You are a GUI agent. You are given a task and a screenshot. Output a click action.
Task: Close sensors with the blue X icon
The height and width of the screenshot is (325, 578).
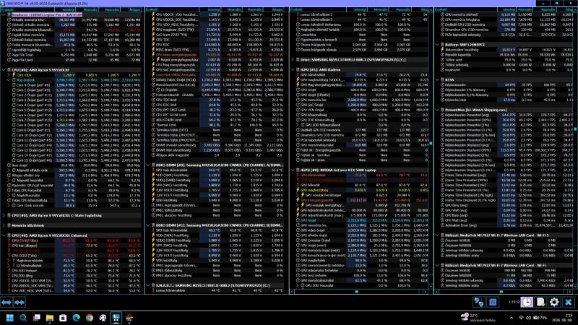point(568,302)
